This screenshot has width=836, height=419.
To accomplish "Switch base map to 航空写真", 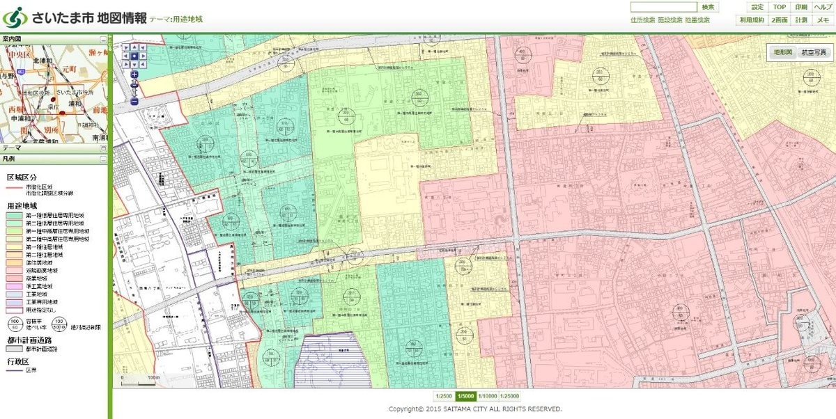I will point(814,52).
